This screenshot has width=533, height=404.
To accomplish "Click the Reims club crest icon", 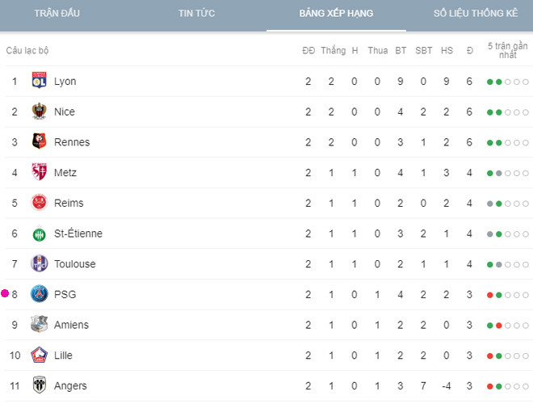I will [x=39, y=203].
